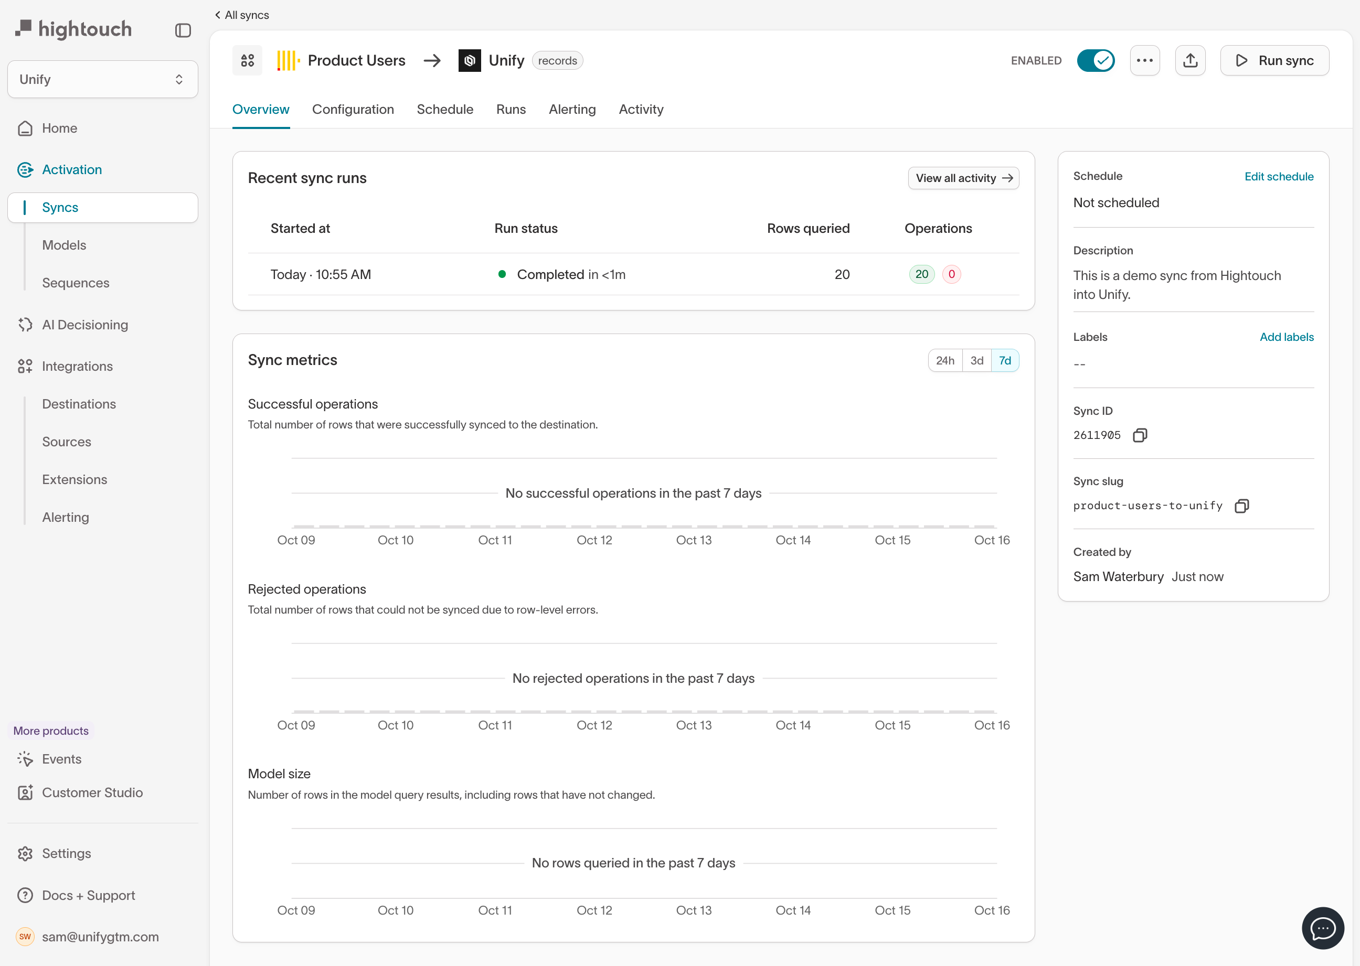Screen dimensions: 1360x966
Task: Open the Runs tab
Action: [x=511, y=110]
